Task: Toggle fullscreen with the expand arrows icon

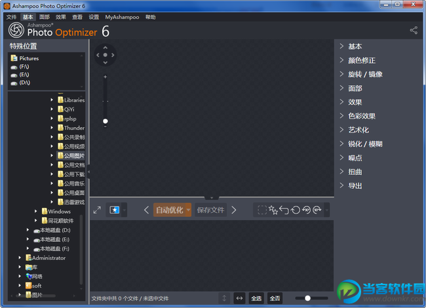Action: point(97,210)
